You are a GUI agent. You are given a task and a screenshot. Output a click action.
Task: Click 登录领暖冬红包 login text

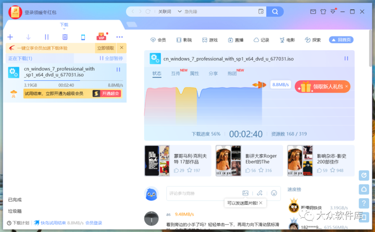41,12
